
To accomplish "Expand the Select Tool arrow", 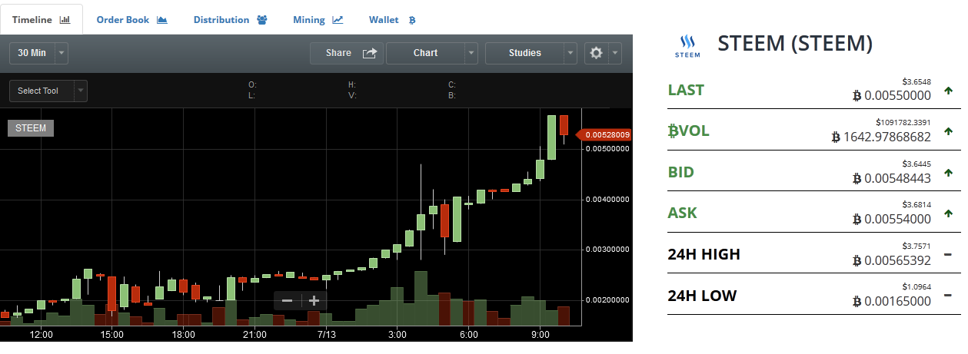I will tap(81, 91).
